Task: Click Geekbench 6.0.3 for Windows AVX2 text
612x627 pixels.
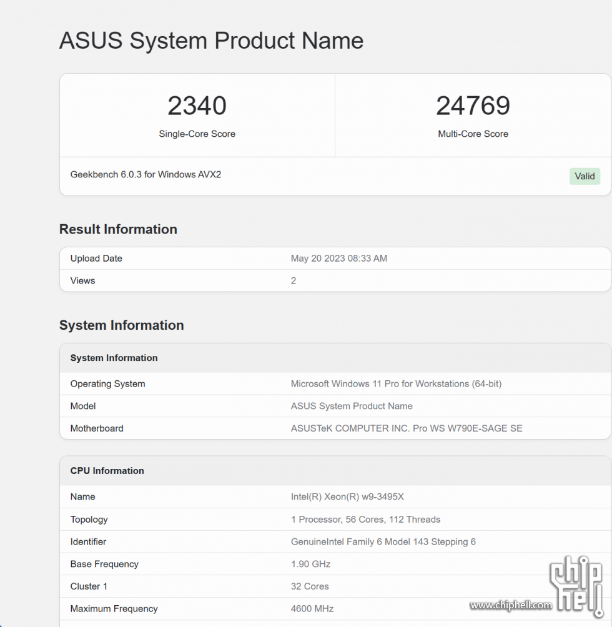Action: 146,174
